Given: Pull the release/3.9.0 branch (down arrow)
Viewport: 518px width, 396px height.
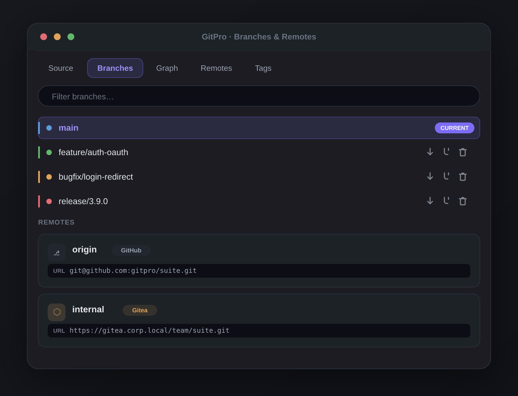Looking at the screenshot, I should [x=430, y=201].
